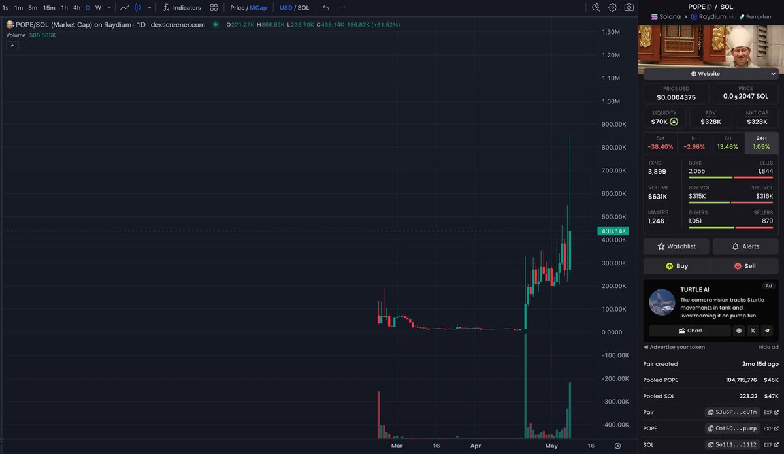Select the 6H stats tab
This screenshot has width=784, height=454.
(727, 142)
